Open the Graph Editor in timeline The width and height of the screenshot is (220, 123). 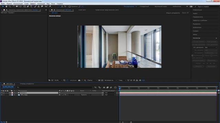click(x=115, y=87)
